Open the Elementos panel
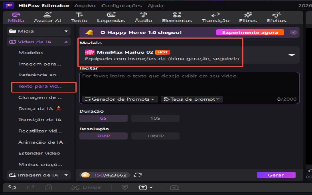This screenshot has height=195, width=312. click(x=177, y=18)
